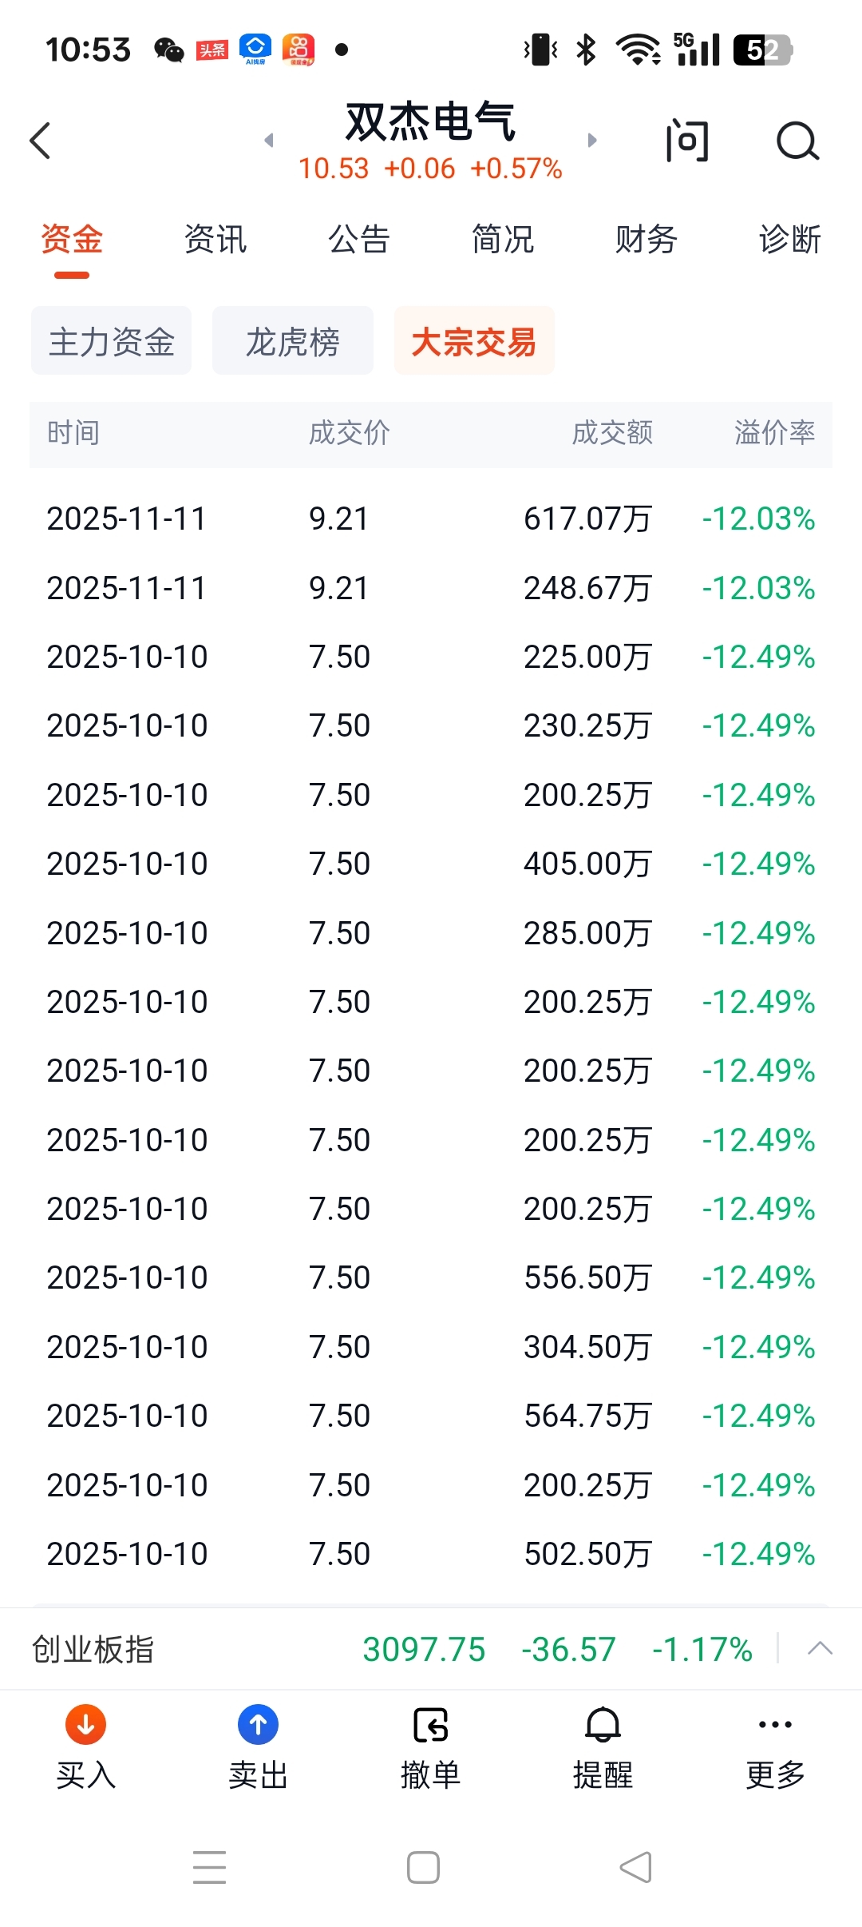The image size is (862, 1927).
Task: Select the 龙虎榜 filter
Action: pos(293,341)
